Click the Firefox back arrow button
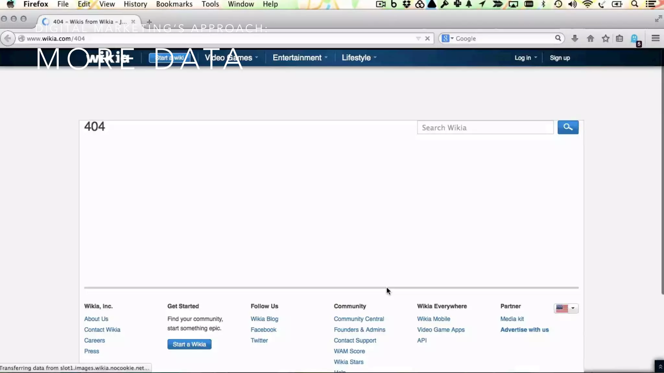This screenshot has width=664, height=373. (x=8, y=39)
